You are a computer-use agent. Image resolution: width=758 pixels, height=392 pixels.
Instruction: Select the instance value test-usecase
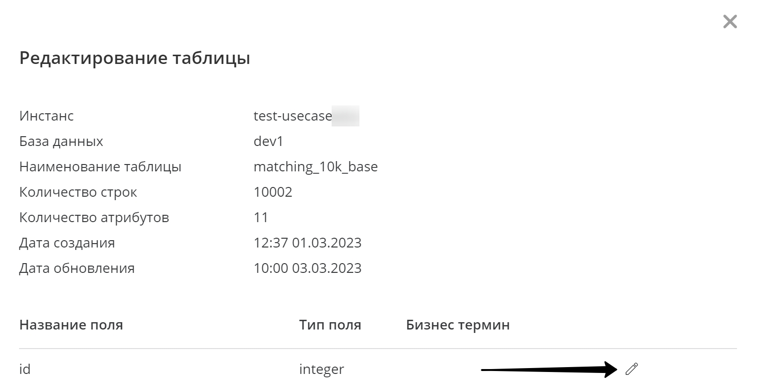293,116
